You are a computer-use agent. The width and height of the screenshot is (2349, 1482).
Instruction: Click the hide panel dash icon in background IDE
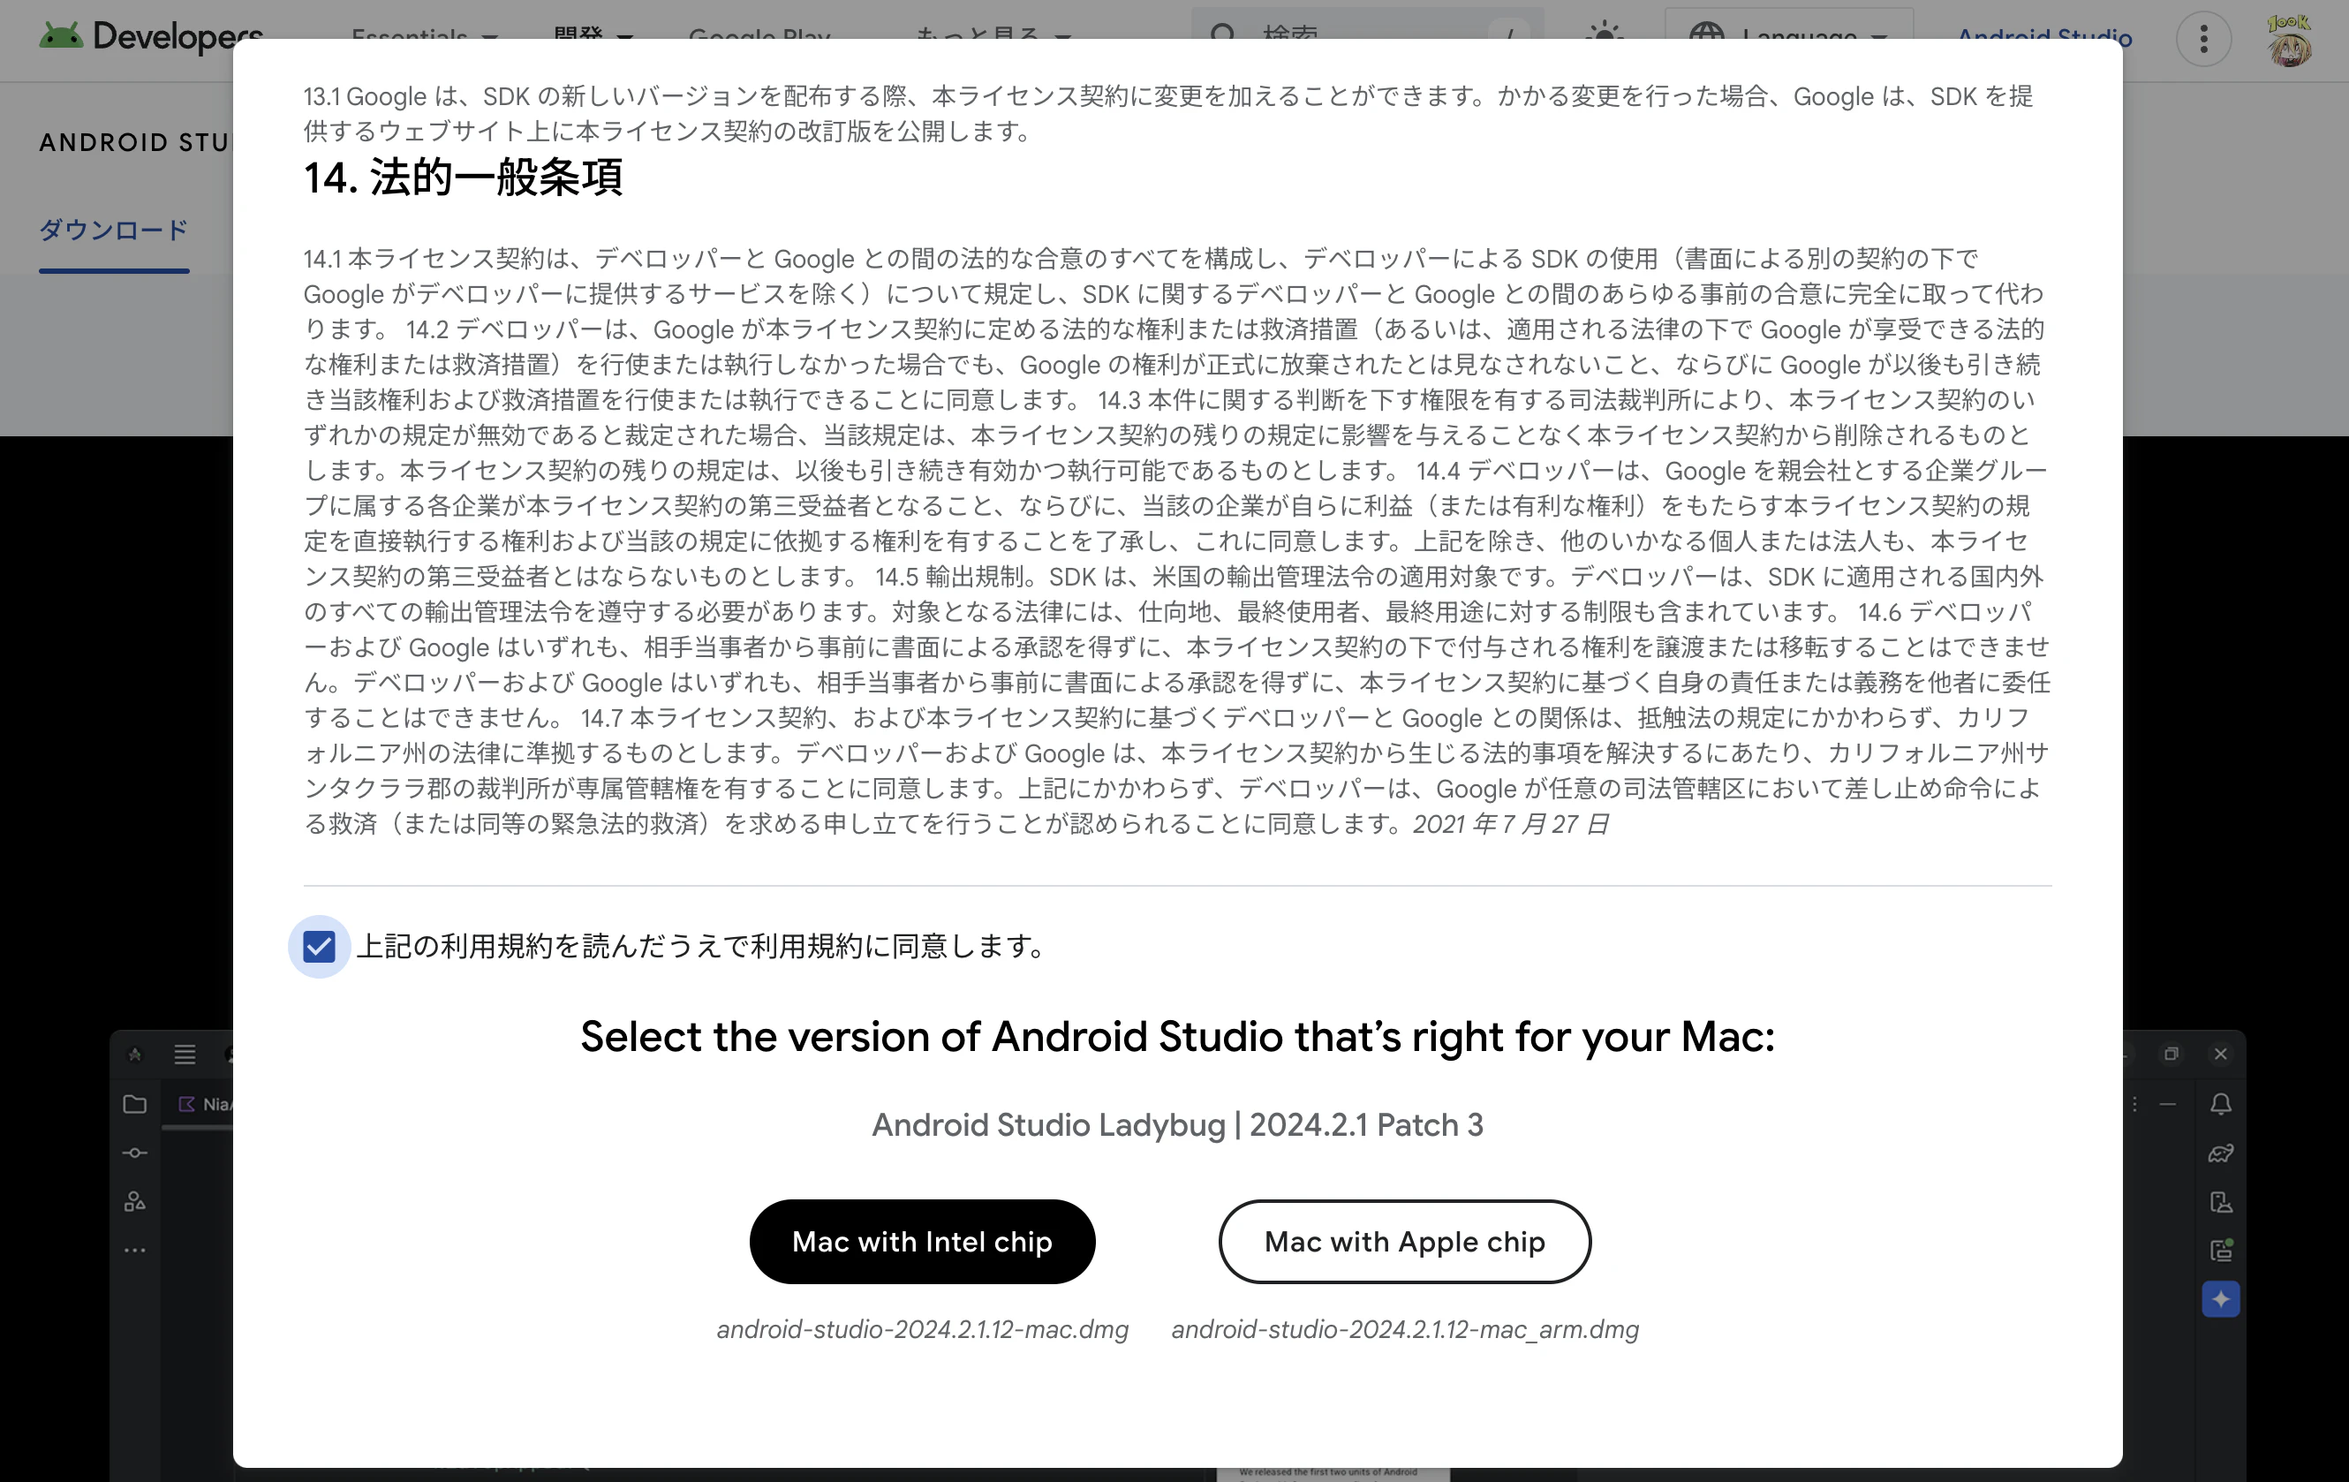point(2168,1104)
